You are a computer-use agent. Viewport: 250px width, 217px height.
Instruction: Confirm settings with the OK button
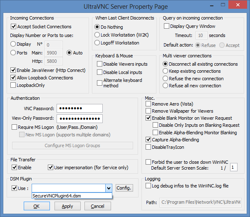coord(37,206)
